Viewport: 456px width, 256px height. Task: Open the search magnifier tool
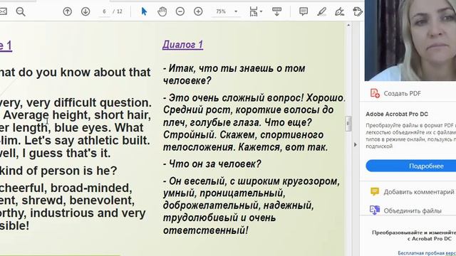pos(21,11)
